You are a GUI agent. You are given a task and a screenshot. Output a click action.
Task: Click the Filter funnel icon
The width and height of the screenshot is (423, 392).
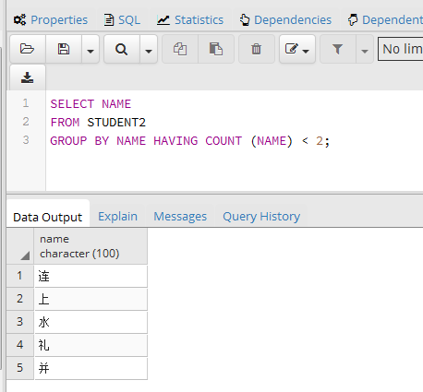tap(338, 49)
